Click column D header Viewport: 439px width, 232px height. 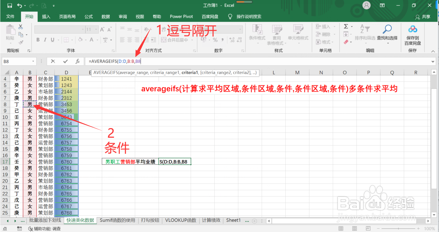[66, 72]
